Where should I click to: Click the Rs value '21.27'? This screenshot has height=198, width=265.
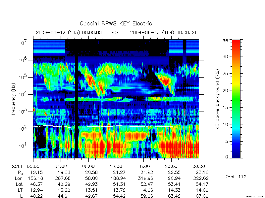coord(119,172)
